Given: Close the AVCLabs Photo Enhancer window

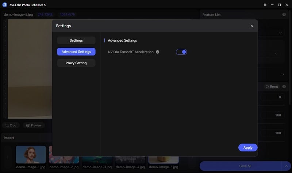Looking at the screenshot, I should point(287,5).
